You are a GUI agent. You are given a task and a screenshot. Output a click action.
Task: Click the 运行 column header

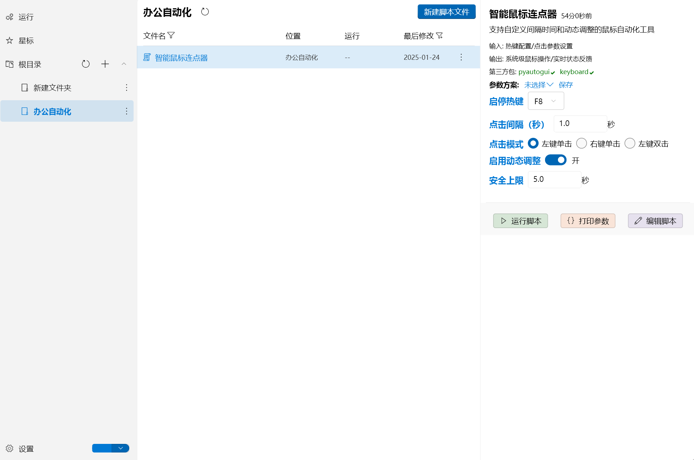352,36
